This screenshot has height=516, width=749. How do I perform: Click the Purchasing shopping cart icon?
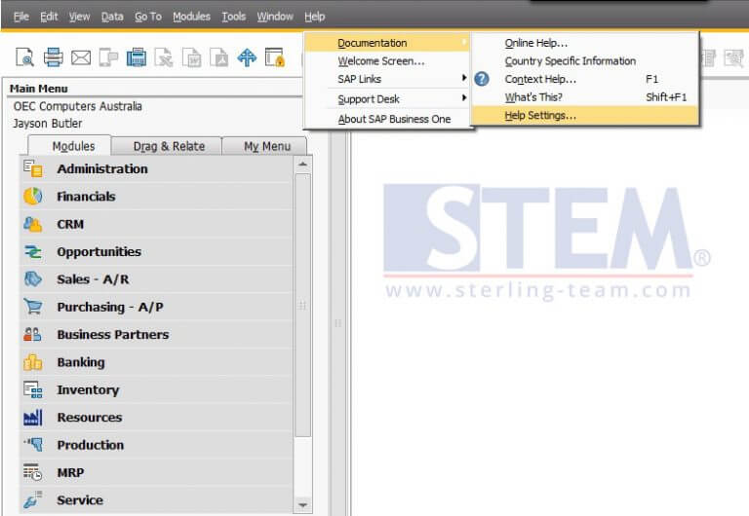point(32,306)
